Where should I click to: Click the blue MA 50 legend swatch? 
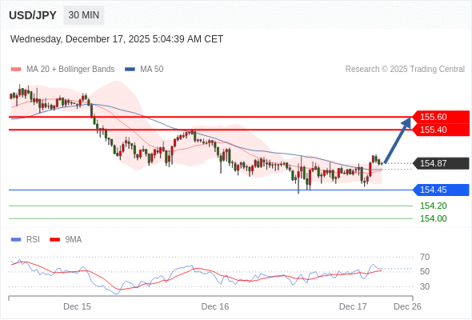pyautogui.click(x=130, y=70)
